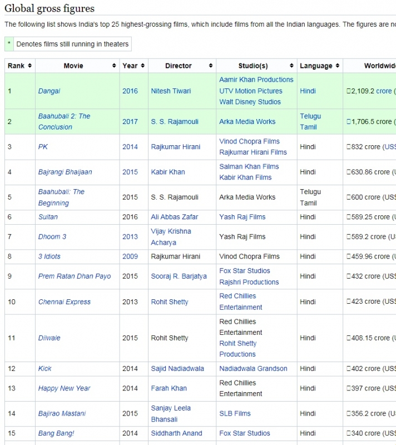396x445 pixels.
Task: Follow the Siddharth Anand link
Action: pos(176,433)
